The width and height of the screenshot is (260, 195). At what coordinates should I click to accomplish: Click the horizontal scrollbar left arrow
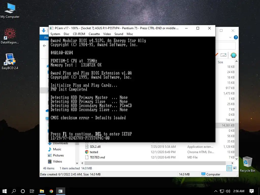point(82,163)
